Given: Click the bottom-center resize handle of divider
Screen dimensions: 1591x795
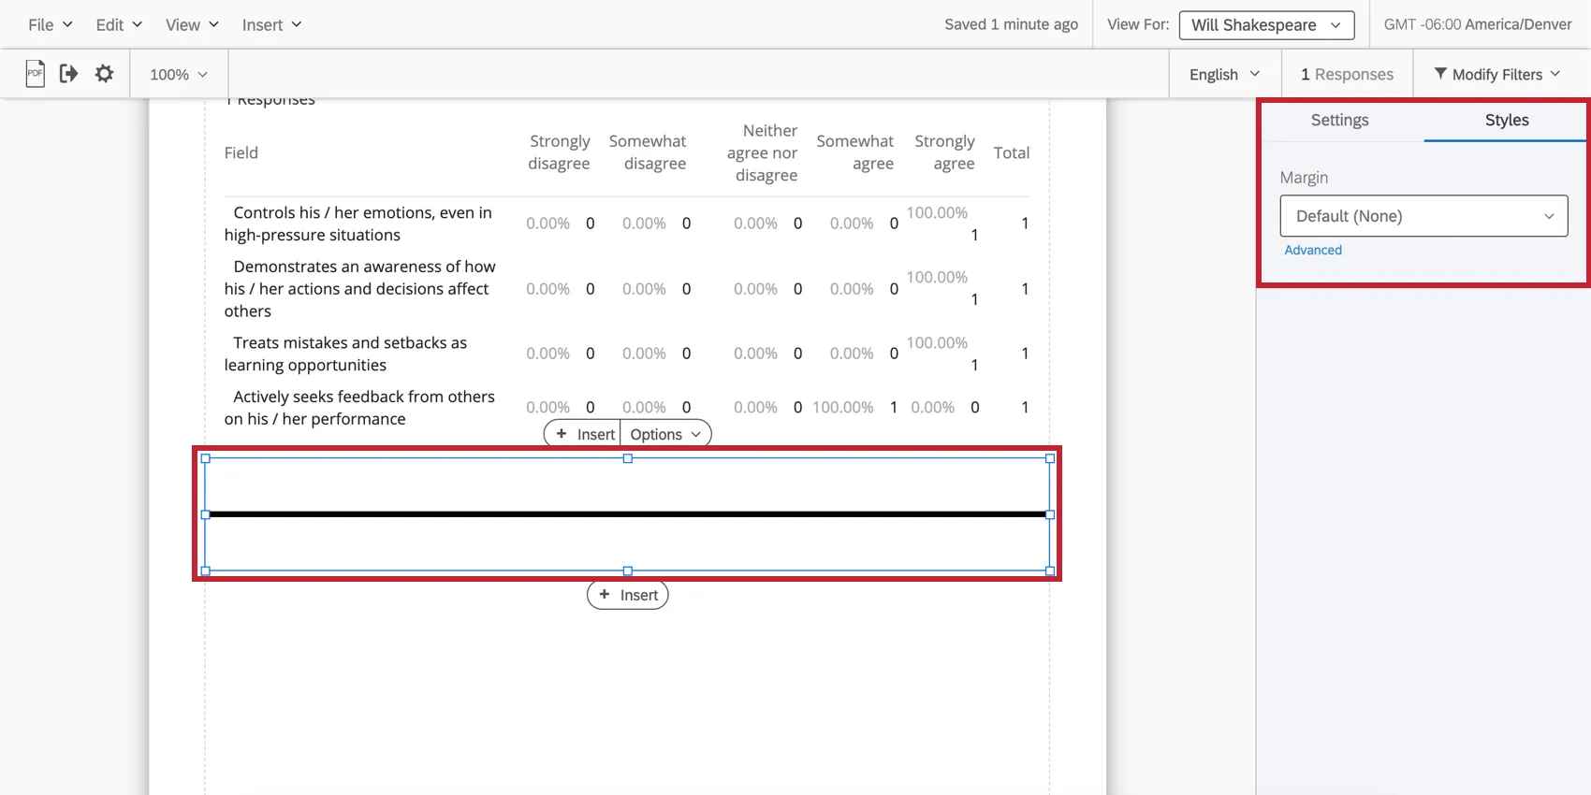Looking at the screenshot, I should 628,571.
